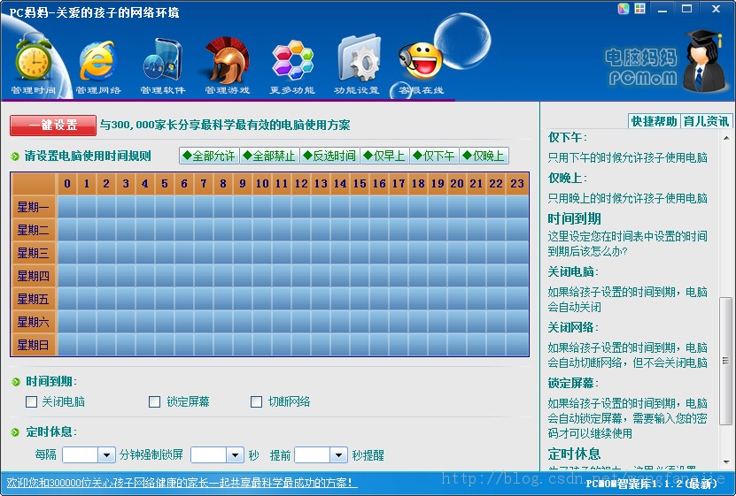736x496 pixels.
Task: Click the hour 8 column header
Action: pos(223,183)
